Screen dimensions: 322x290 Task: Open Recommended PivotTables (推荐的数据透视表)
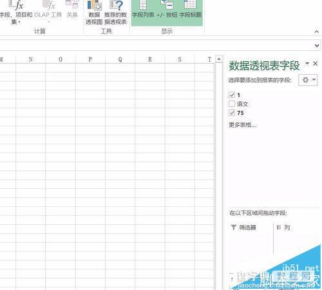(x=115, y=12)
